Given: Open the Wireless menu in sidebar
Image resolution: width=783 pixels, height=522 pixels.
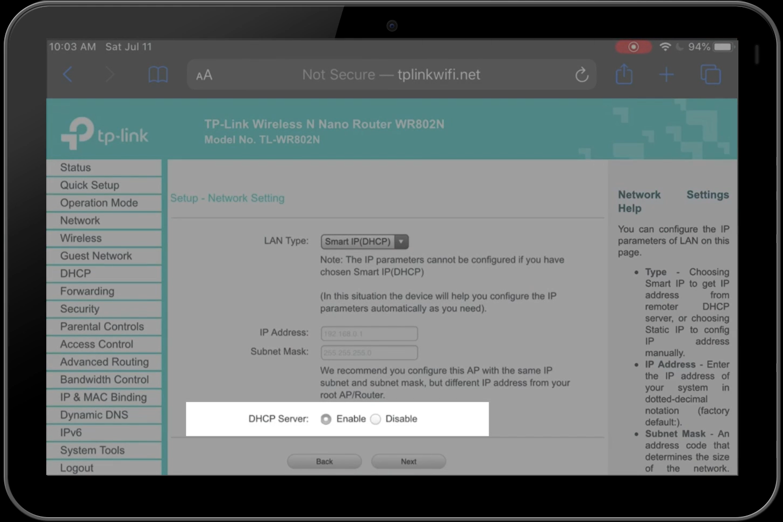Looking at the screenshot, I should click(x=81, y=238).
